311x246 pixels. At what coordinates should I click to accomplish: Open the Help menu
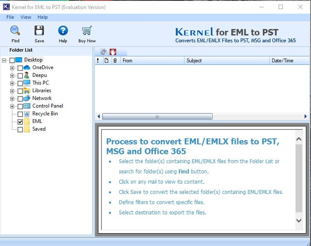click(43, 18)
